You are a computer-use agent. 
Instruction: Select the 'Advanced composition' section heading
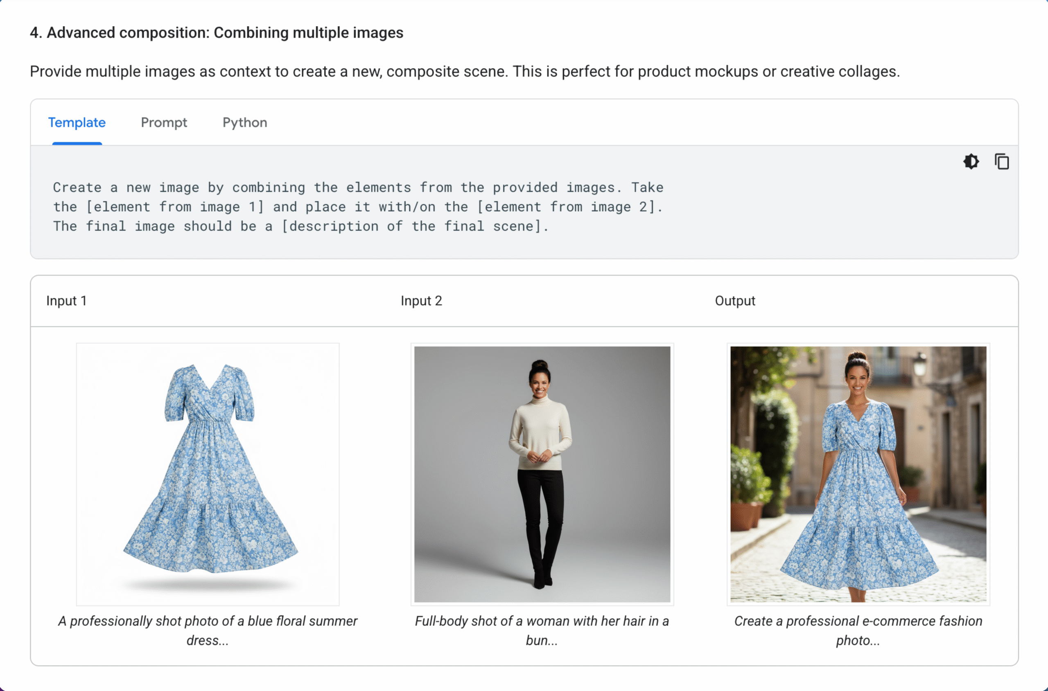tap(217, 33)
